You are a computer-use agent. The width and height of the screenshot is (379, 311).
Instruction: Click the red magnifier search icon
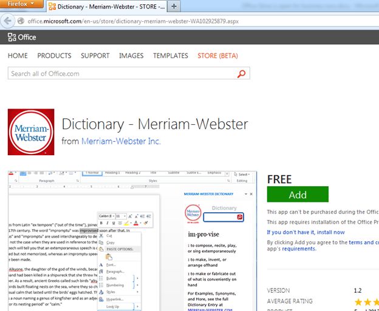click(x=241, y=73)
